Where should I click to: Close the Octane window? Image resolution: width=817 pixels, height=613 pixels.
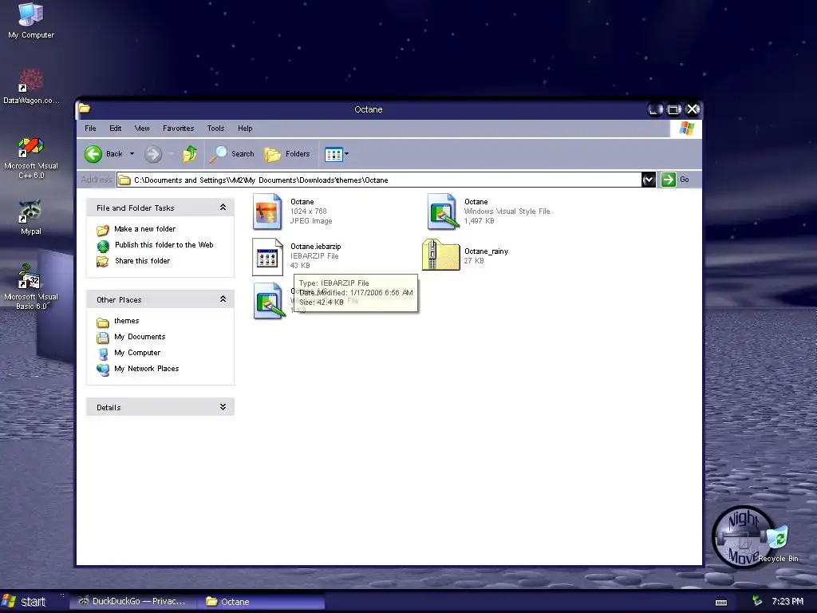click(692, 109)
